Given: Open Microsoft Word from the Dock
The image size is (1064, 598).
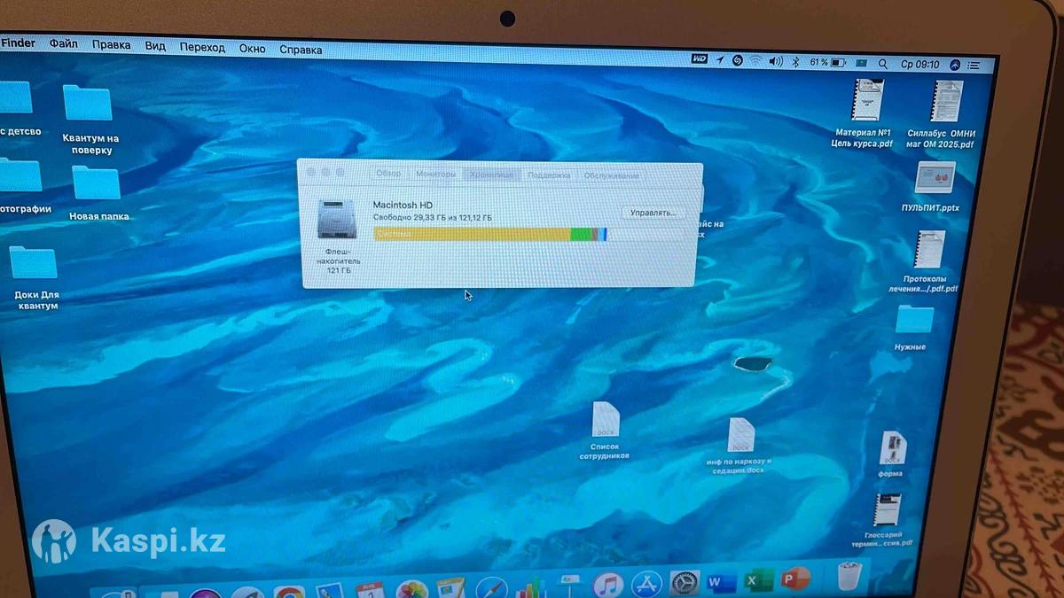Looking at the screenshot, I should tap(721, 582).
